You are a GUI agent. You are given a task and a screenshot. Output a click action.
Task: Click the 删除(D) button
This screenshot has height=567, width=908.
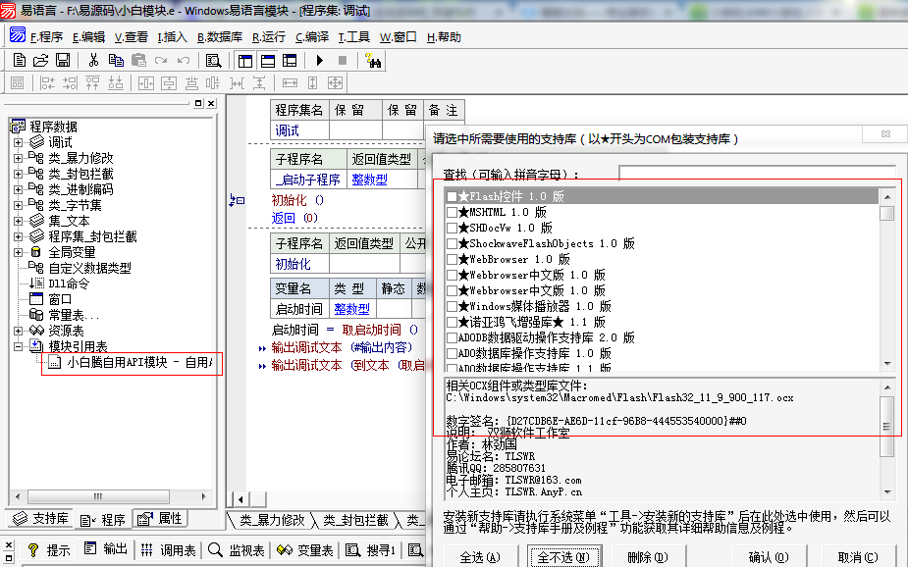click(x=648, y=557)
